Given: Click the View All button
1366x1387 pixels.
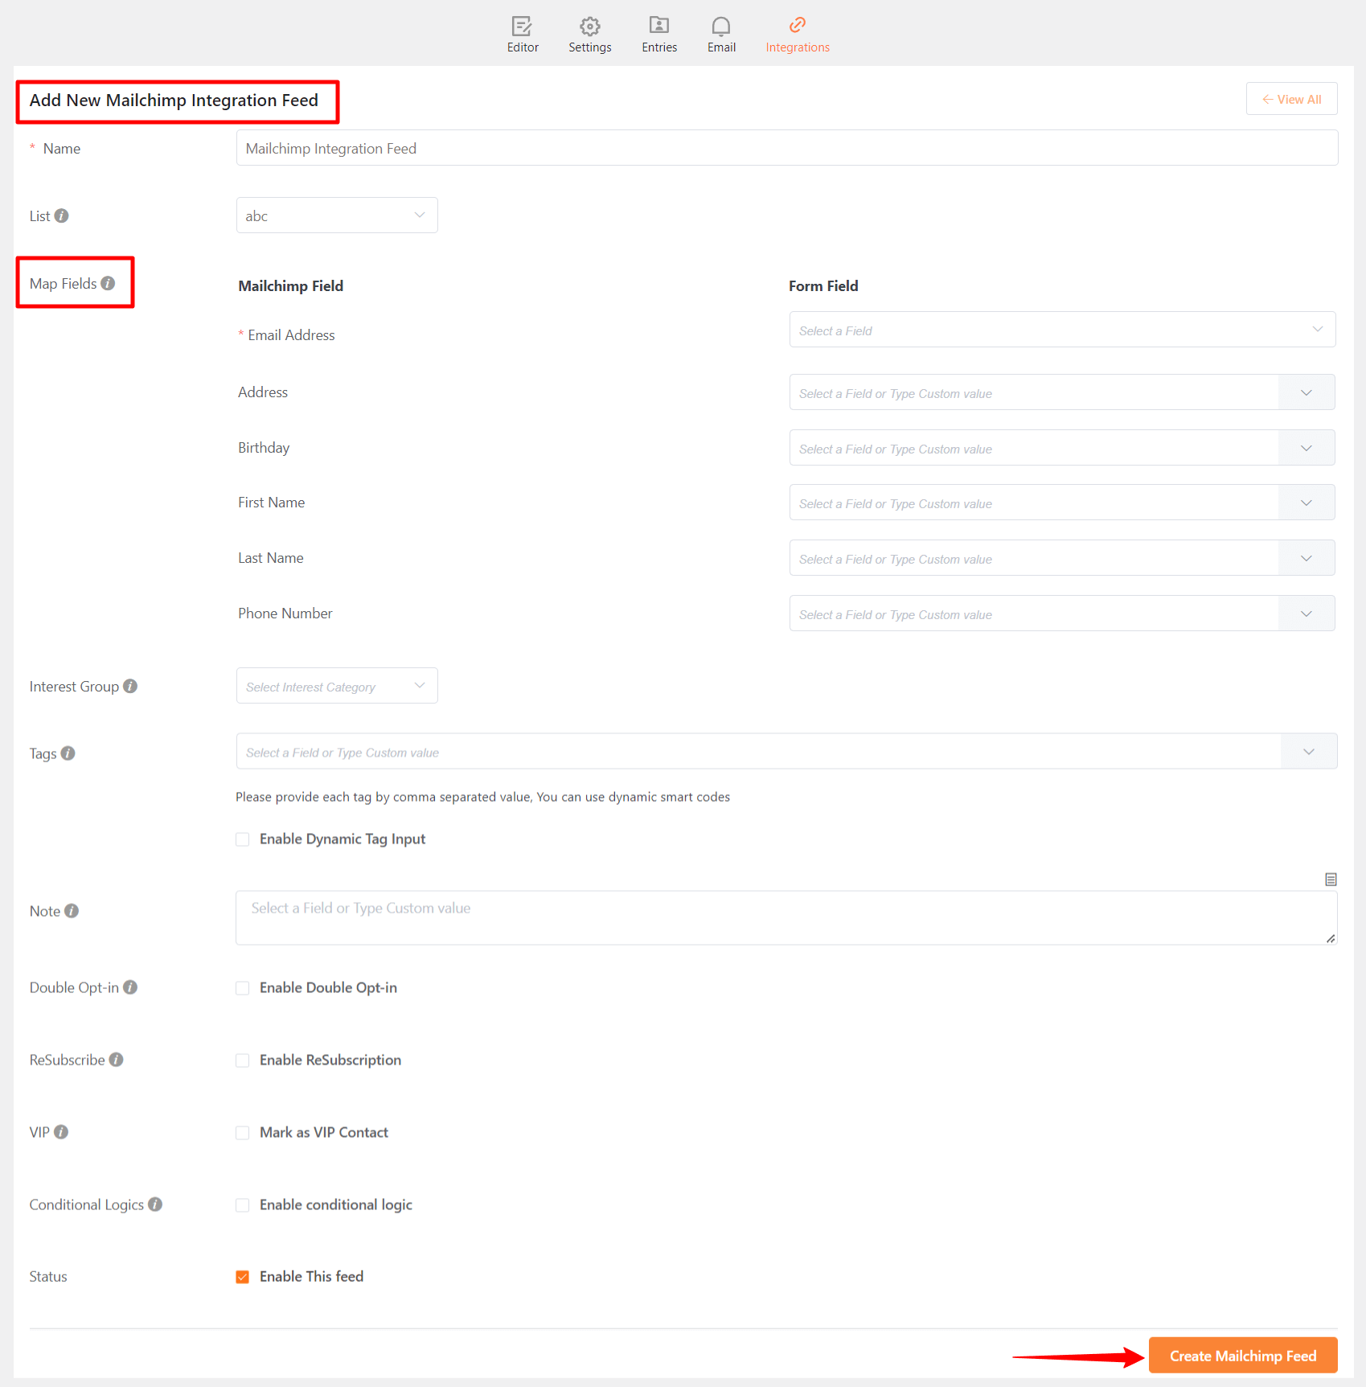Looking at the screenshot, I should 1291,99.
